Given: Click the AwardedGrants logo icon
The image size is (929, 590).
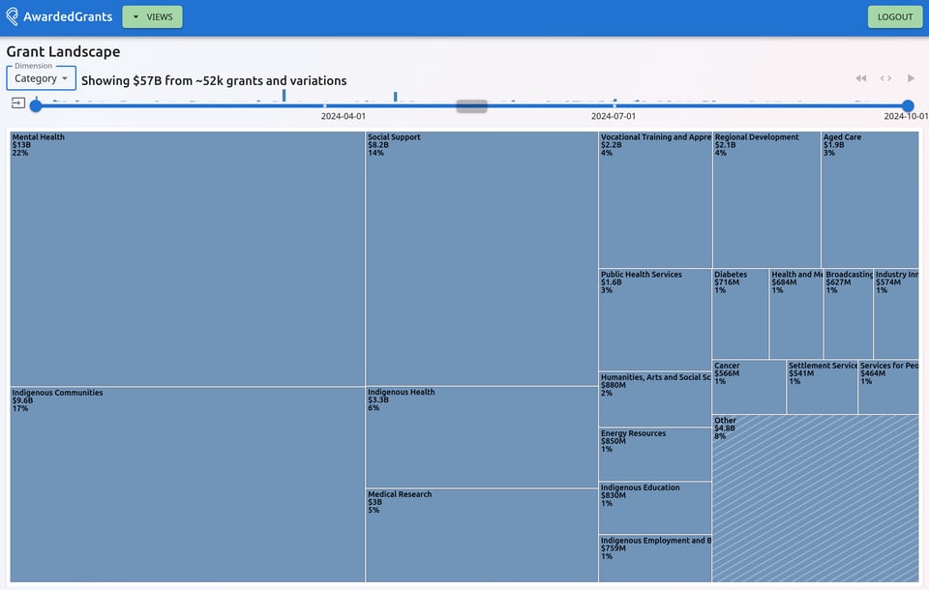Looking at the screenshot, I should pos(13,16).
